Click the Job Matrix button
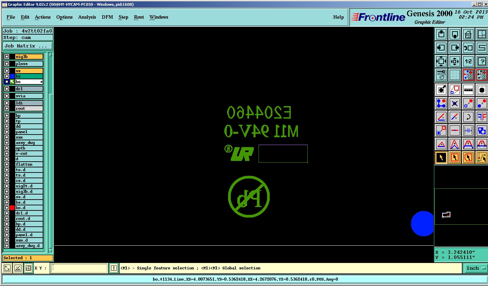Screen dimensions: 488x286 pos(28,46)
